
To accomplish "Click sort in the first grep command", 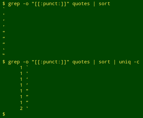I will (104, 4).
